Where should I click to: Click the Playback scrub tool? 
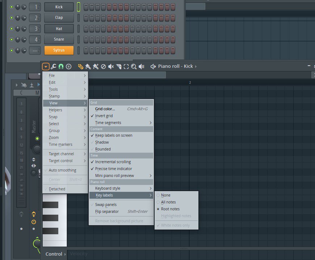click(x=142, y=66)
